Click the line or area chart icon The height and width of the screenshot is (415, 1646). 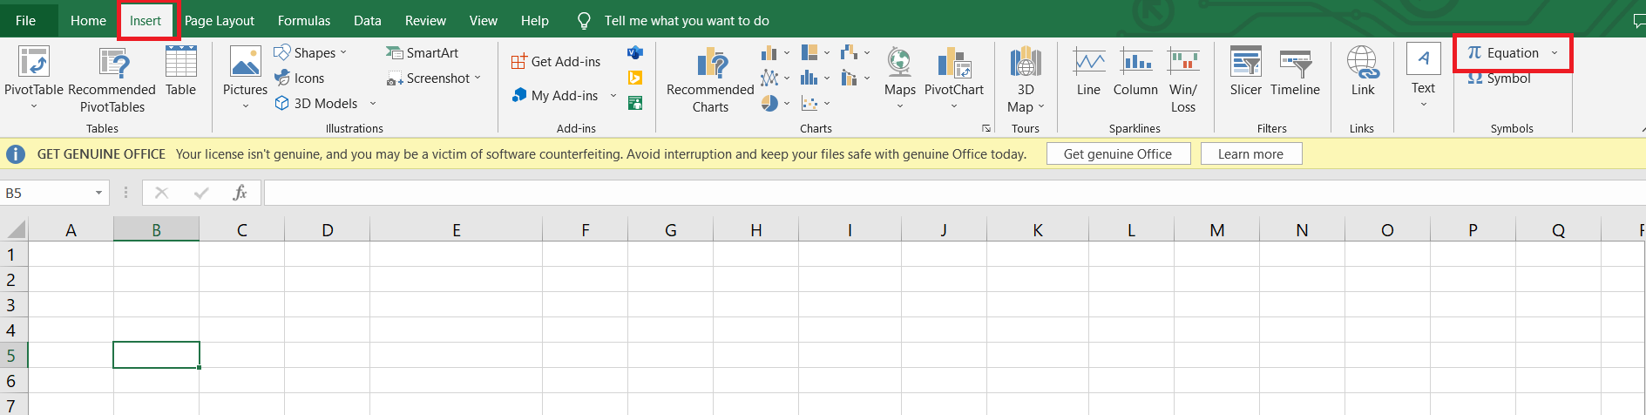769,78
